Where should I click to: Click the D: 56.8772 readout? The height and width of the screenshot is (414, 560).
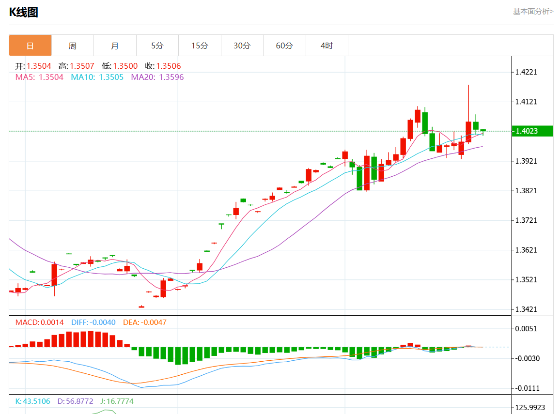point(76,401)
